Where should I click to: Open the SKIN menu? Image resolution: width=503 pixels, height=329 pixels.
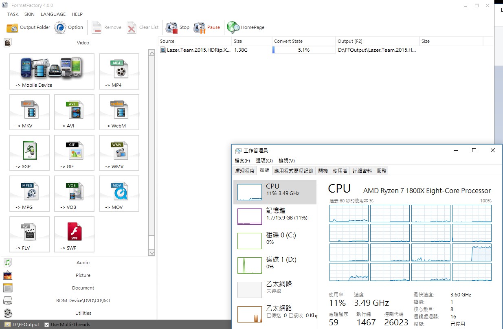click(29, 14)
